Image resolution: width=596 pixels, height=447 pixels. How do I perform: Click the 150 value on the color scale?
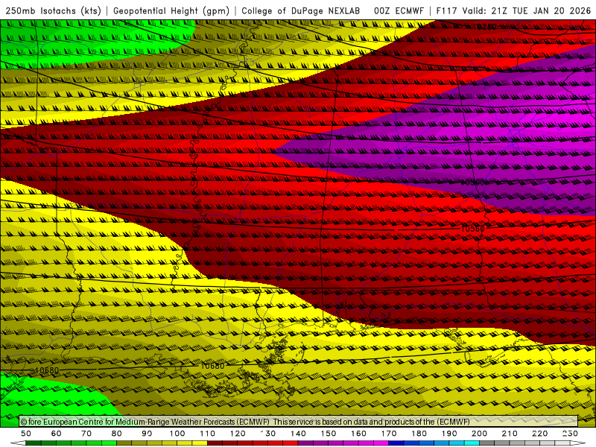[329, 434]
